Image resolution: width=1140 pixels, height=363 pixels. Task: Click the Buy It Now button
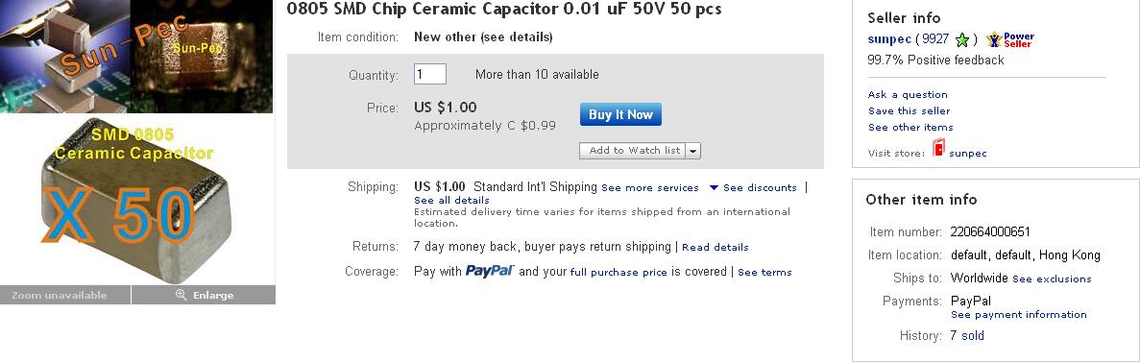click(x=620, y=114)
